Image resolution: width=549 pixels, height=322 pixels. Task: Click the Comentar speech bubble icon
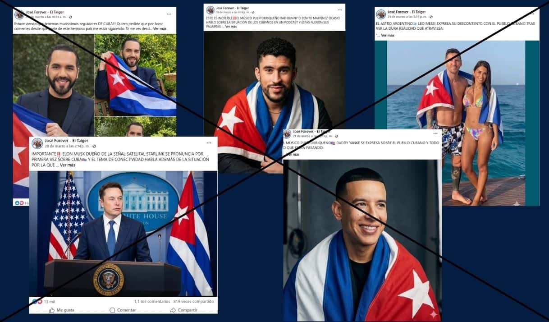112,310
